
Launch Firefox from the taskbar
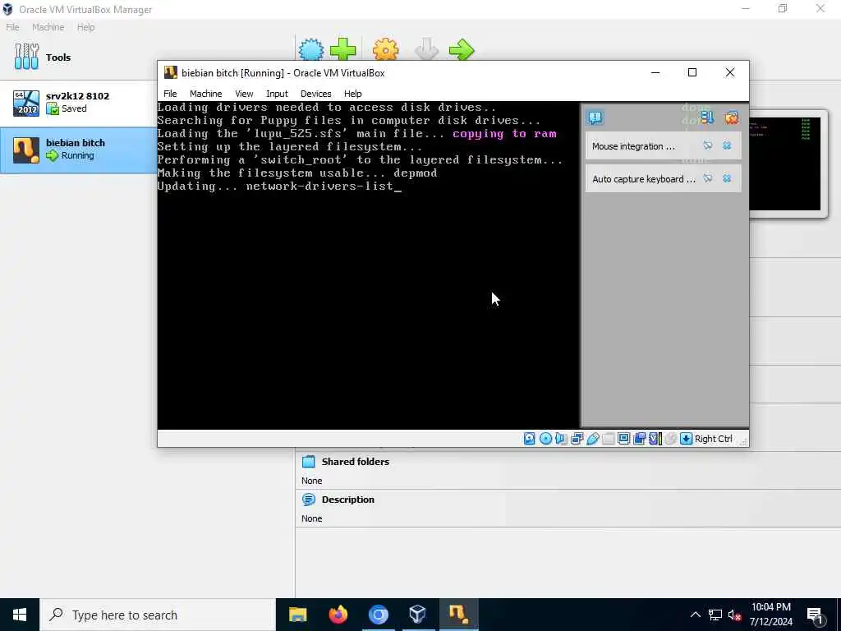pyautogui.click(x=338, y=615)
